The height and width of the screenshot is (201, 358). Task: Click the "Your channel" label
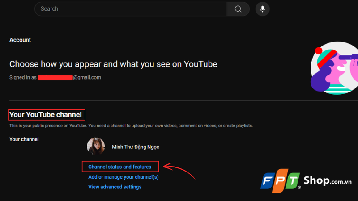24,139
